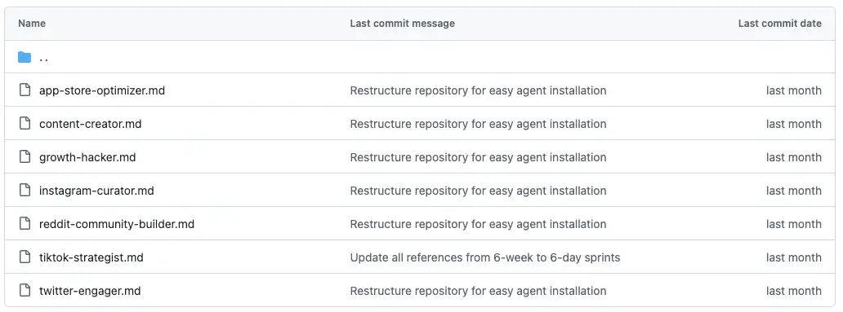
Task: Click the parent directory folder icon
Action: point(25,57)
